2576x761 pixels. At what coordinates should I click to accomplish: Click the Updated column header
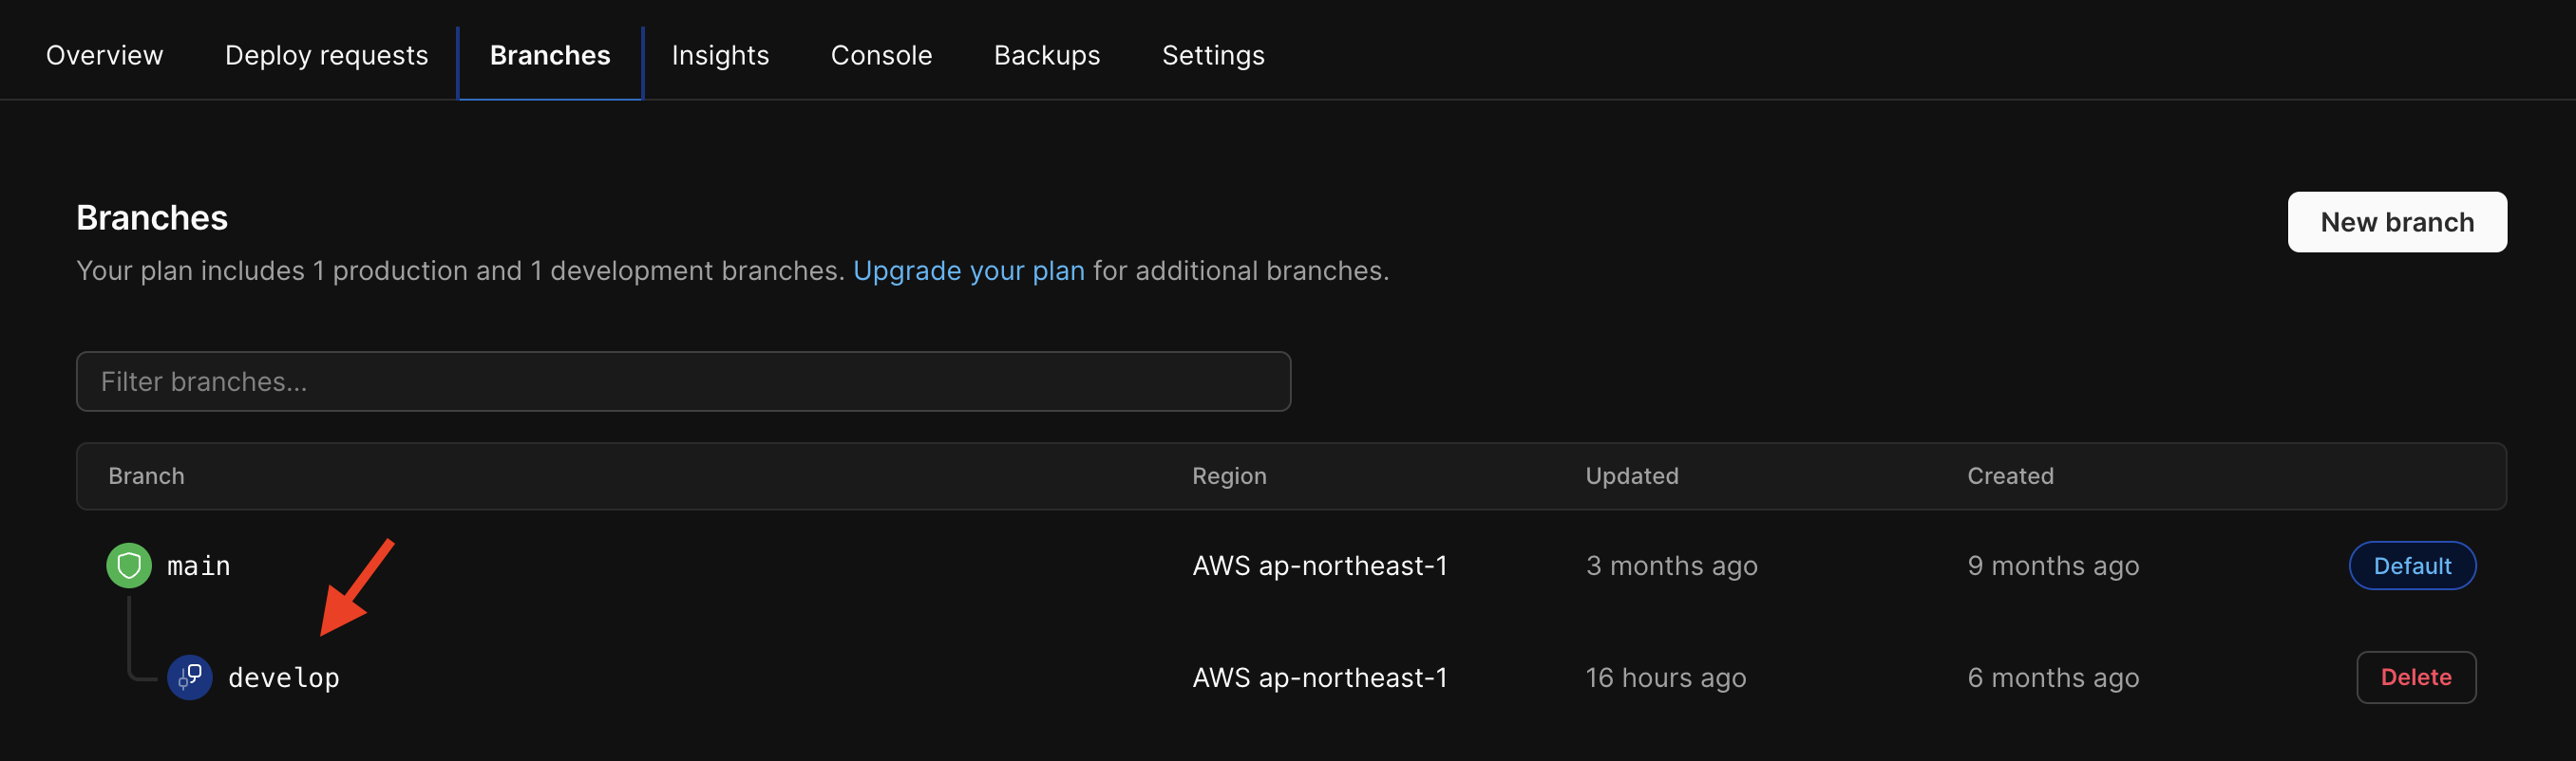1631,475
